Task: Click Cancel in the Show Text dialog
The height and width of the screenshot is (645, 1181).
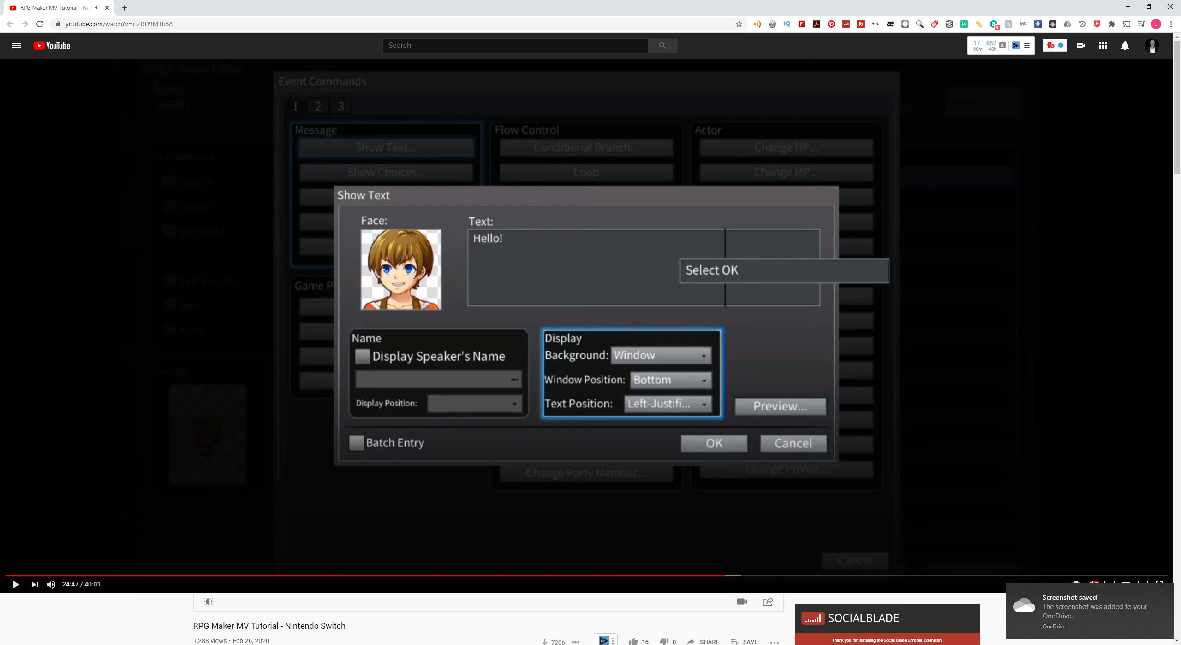Action: [x=793, y=443]
